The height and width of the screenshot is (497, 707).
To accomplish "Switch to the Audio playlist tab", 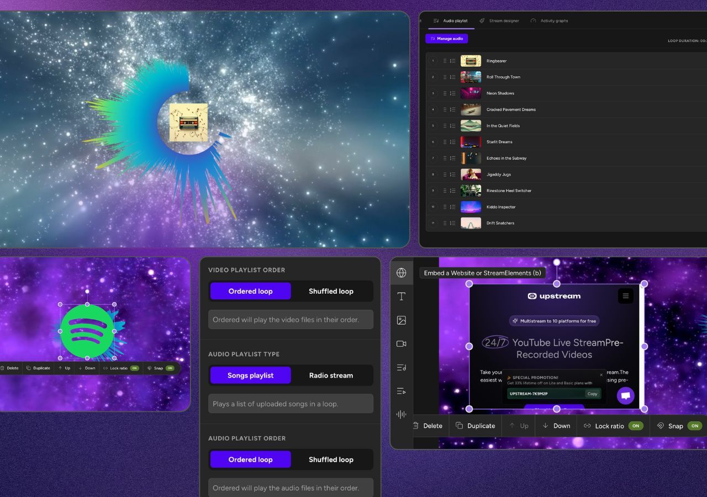I will pyautogui.click(x=451, y=21).
